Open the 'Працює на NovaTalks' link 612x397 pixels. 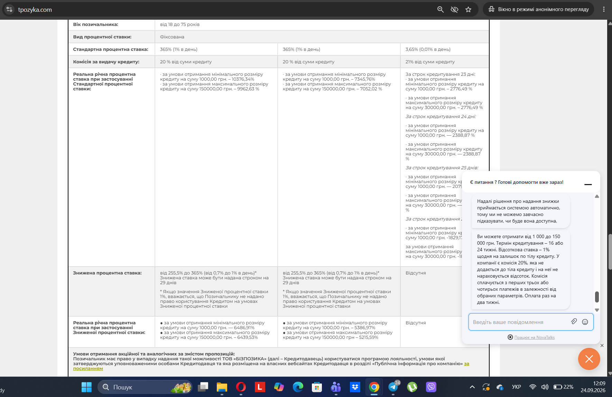[x=534, y=337]
